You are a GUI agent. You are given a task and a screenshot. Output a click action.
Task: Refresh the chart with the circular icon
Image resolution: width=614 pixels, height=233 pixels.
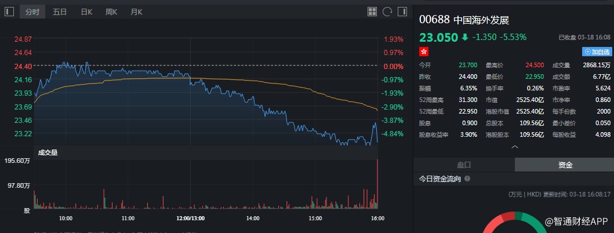pyautogui.click(x=387, y=12)
